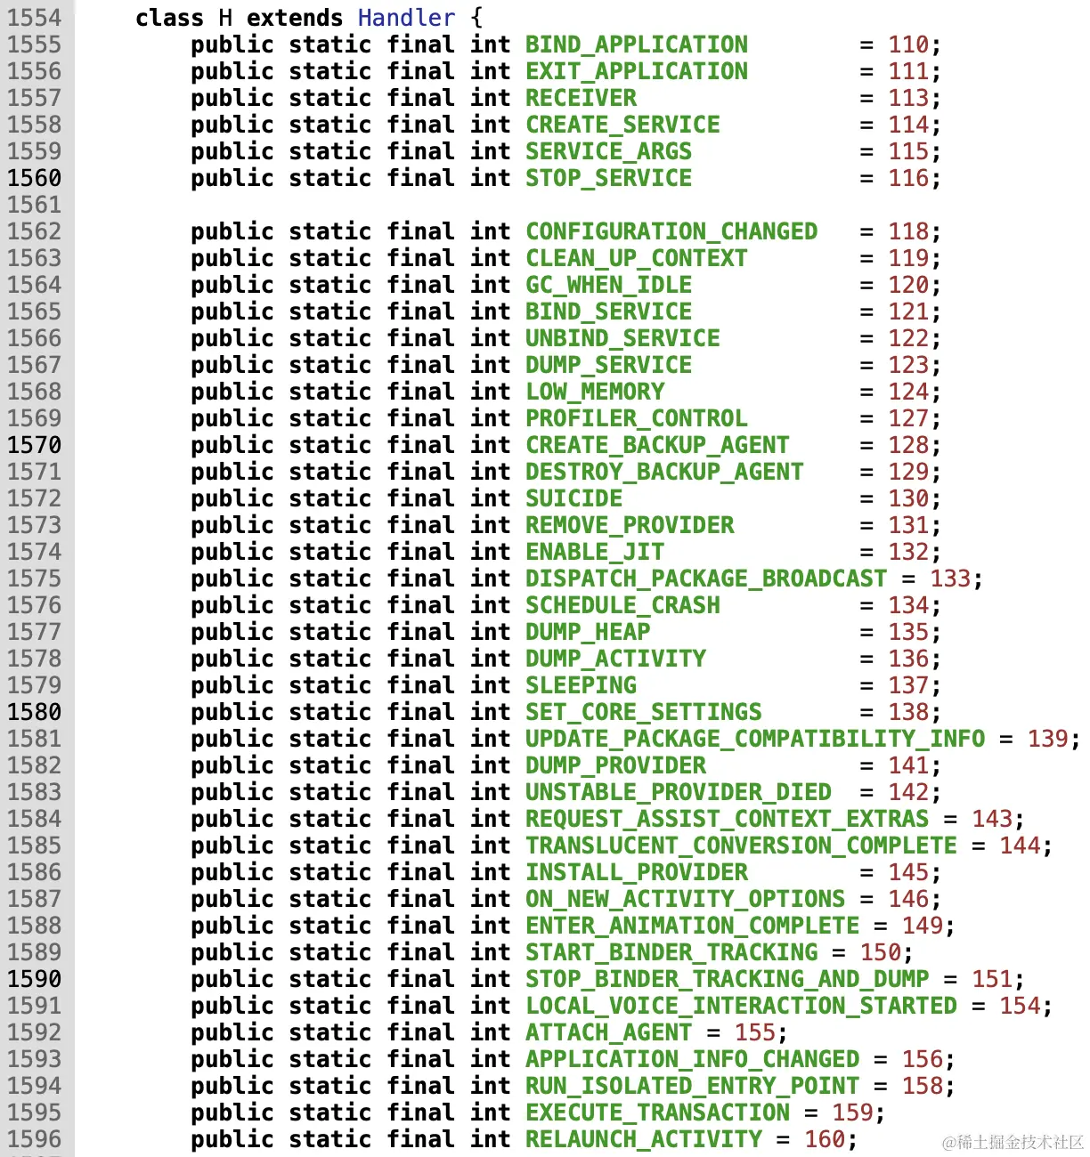Click the SLEEPING constant

tap(582, 685)
